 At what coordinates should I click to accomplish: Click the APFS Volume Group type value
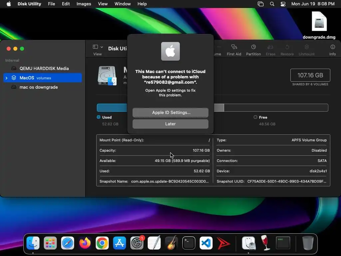[309, 140]
